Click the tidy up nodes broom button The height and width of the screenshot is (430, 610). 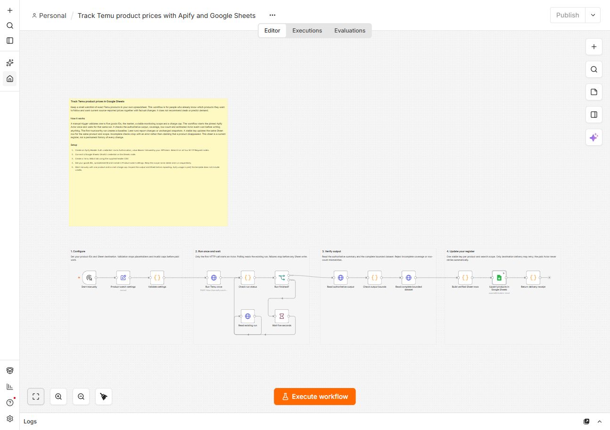click(104, 397)
